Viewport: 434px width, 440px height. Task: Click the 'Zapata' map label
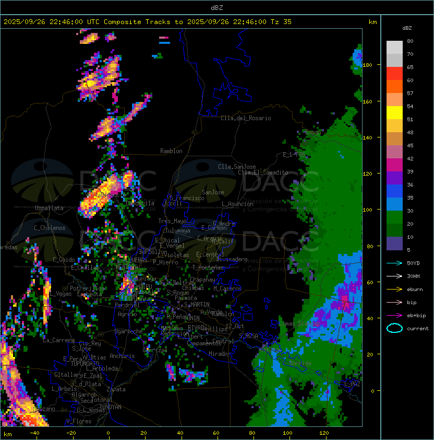click(116, 389)
